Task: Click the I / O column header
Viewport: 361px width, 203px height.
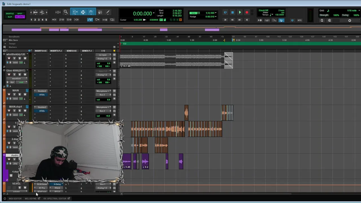Action: click(103, 51)
